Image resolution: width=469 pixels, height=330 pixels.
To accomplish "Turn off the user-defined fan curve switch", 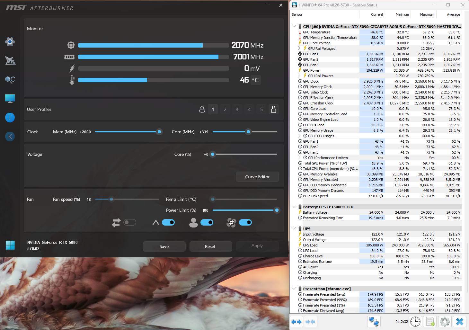I will coord(207,222).
